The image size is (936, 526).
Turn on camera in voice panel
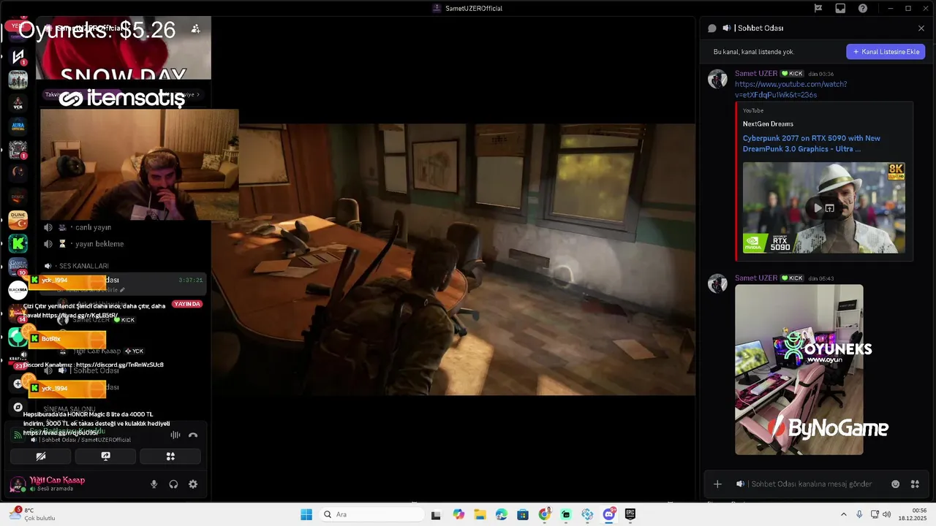click(41, 456)
